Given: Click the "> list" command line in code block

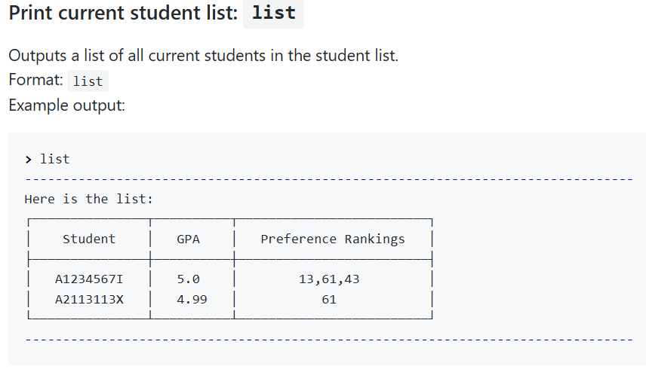Looking at the screenshot, I should tap(54, 159).
